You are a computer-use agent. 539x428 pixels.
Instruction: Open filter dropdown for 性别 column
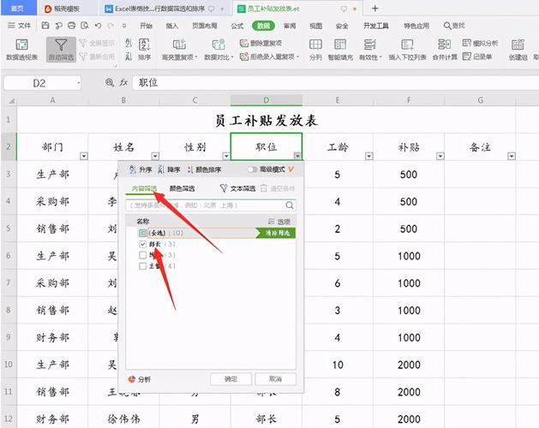tap(226, 157)
